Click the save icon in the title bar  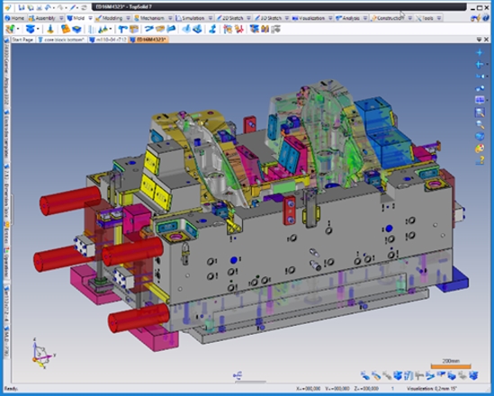[21, 7]
